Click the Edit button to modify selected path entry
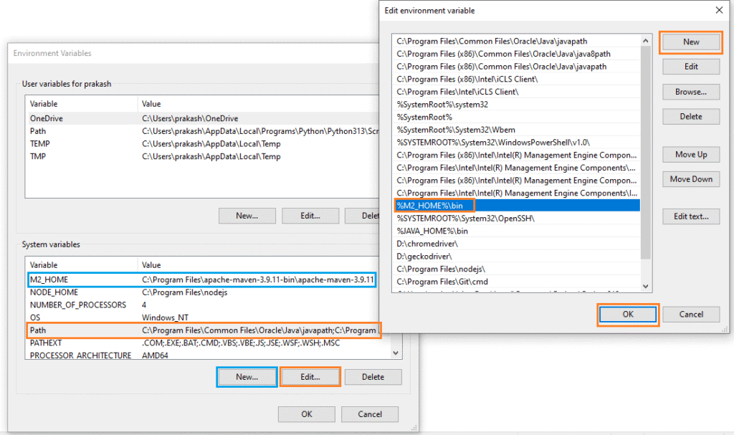 [x=690, y=67]
